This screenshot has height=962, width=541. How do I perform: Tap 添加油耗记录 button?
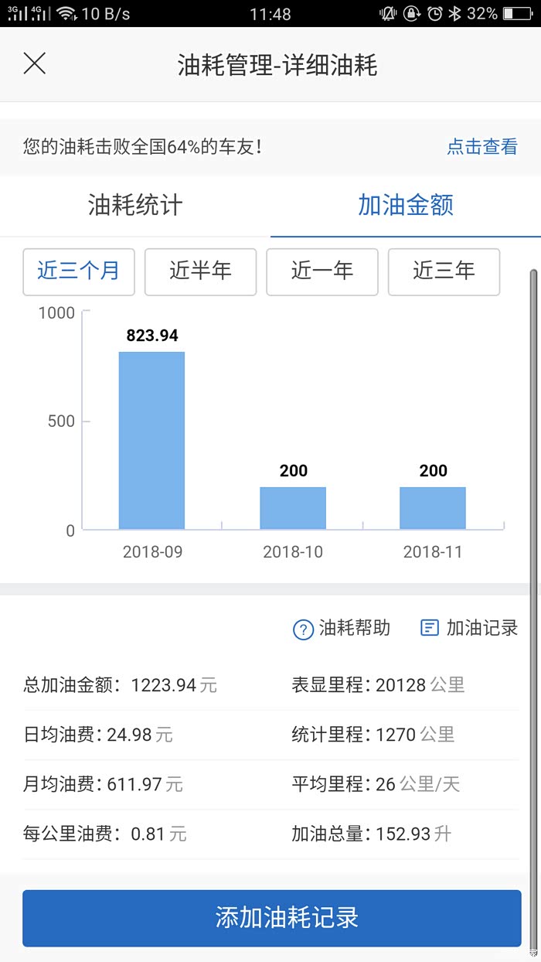(271, 918)
